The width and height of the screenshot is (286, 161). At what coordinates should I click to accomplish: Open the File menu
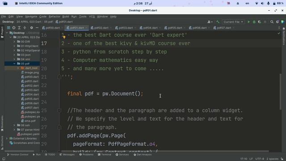(x=4, y=17)
